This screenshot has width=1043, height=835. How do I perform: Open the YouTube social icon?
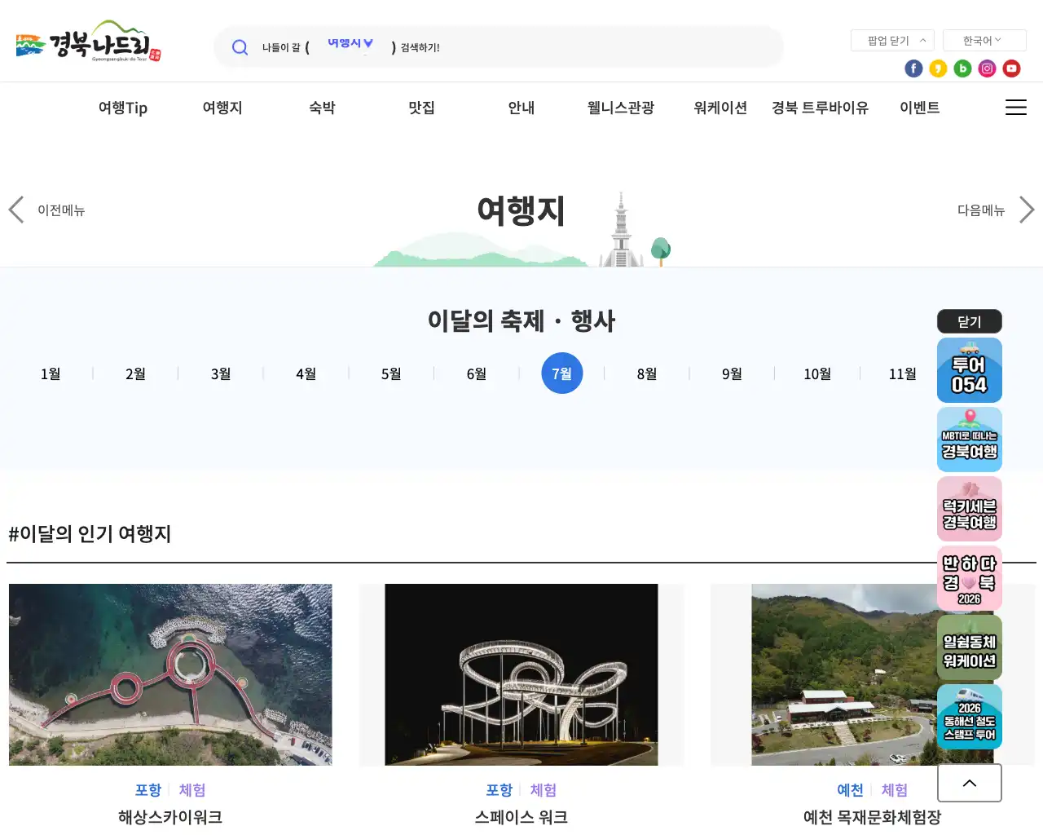coord(1011,68)
